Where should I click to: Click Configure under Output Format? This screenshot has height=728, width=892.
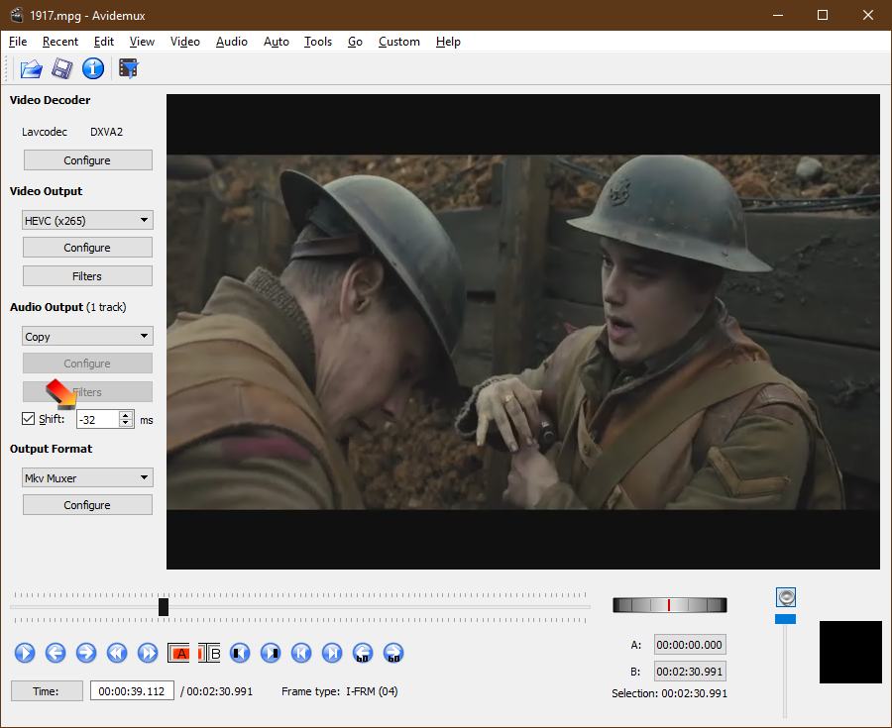(x=87, y=505)
